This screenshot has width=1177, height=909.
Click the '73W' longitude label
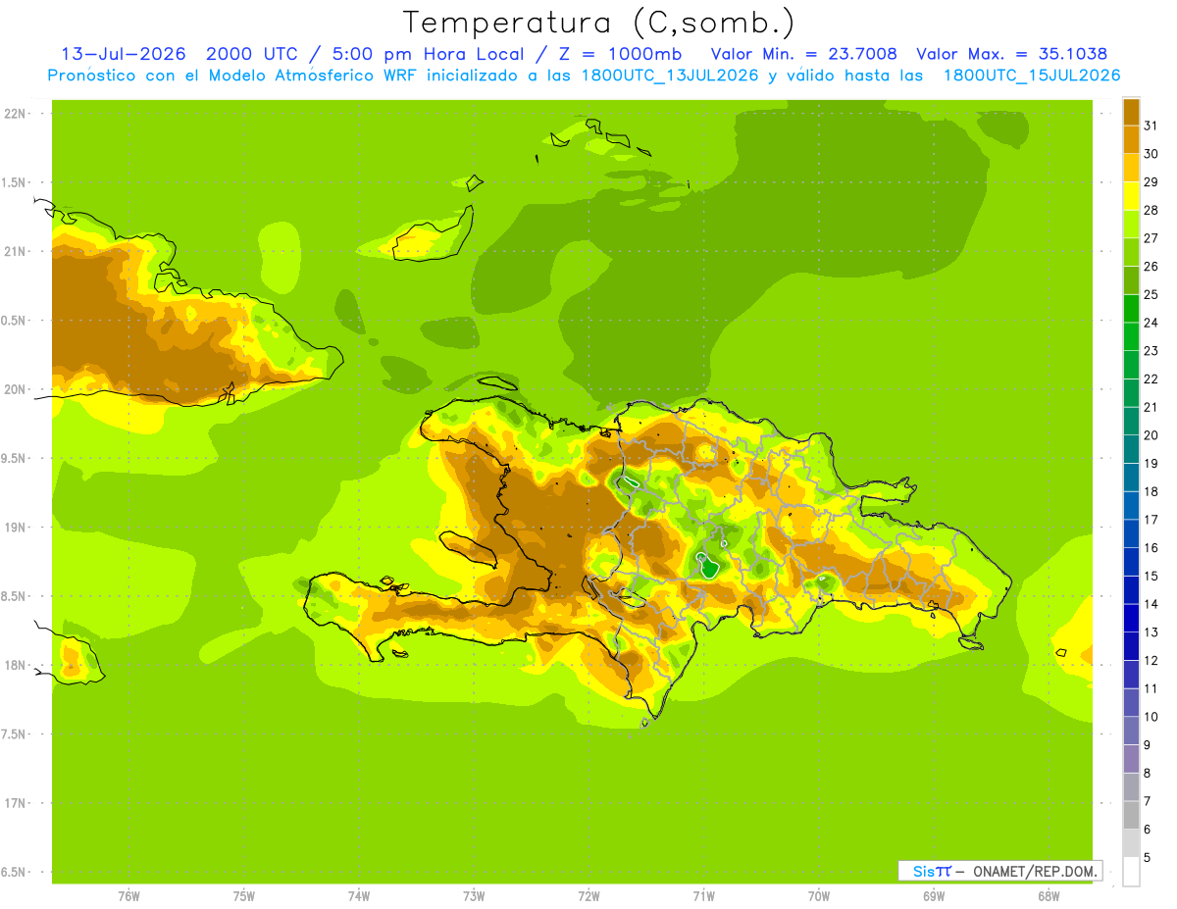pos(474,895)
